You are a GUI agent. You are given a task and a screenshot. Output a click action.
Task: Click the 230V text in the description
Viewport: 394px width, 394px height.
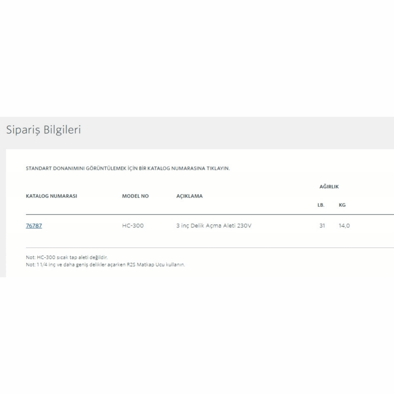tap(244, 225)
